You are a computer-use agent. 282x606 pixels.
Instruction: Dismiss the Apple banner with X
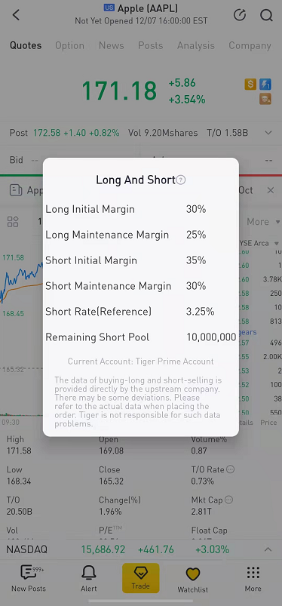pyautogui.click(x=271, y=190)
